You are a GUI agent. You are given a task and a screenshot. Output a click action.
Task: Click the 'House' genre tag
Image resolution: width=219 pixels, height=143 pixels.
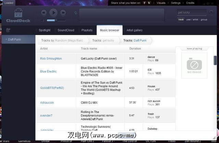click(151, 86)
